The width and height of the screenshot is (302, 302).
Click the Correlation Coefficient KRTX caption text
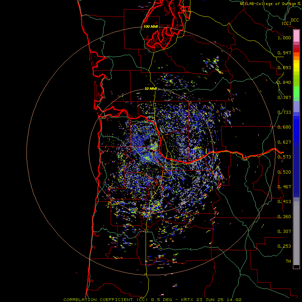152,300
